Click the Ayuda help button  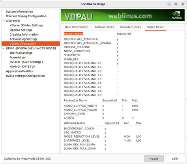pos(154,159)
